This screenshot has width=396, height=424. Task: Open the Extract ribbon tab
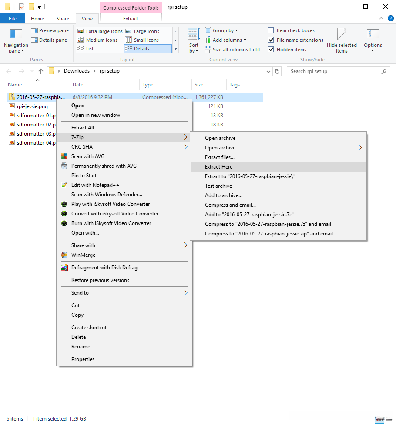pyautogui.click(x=131, y=19)
